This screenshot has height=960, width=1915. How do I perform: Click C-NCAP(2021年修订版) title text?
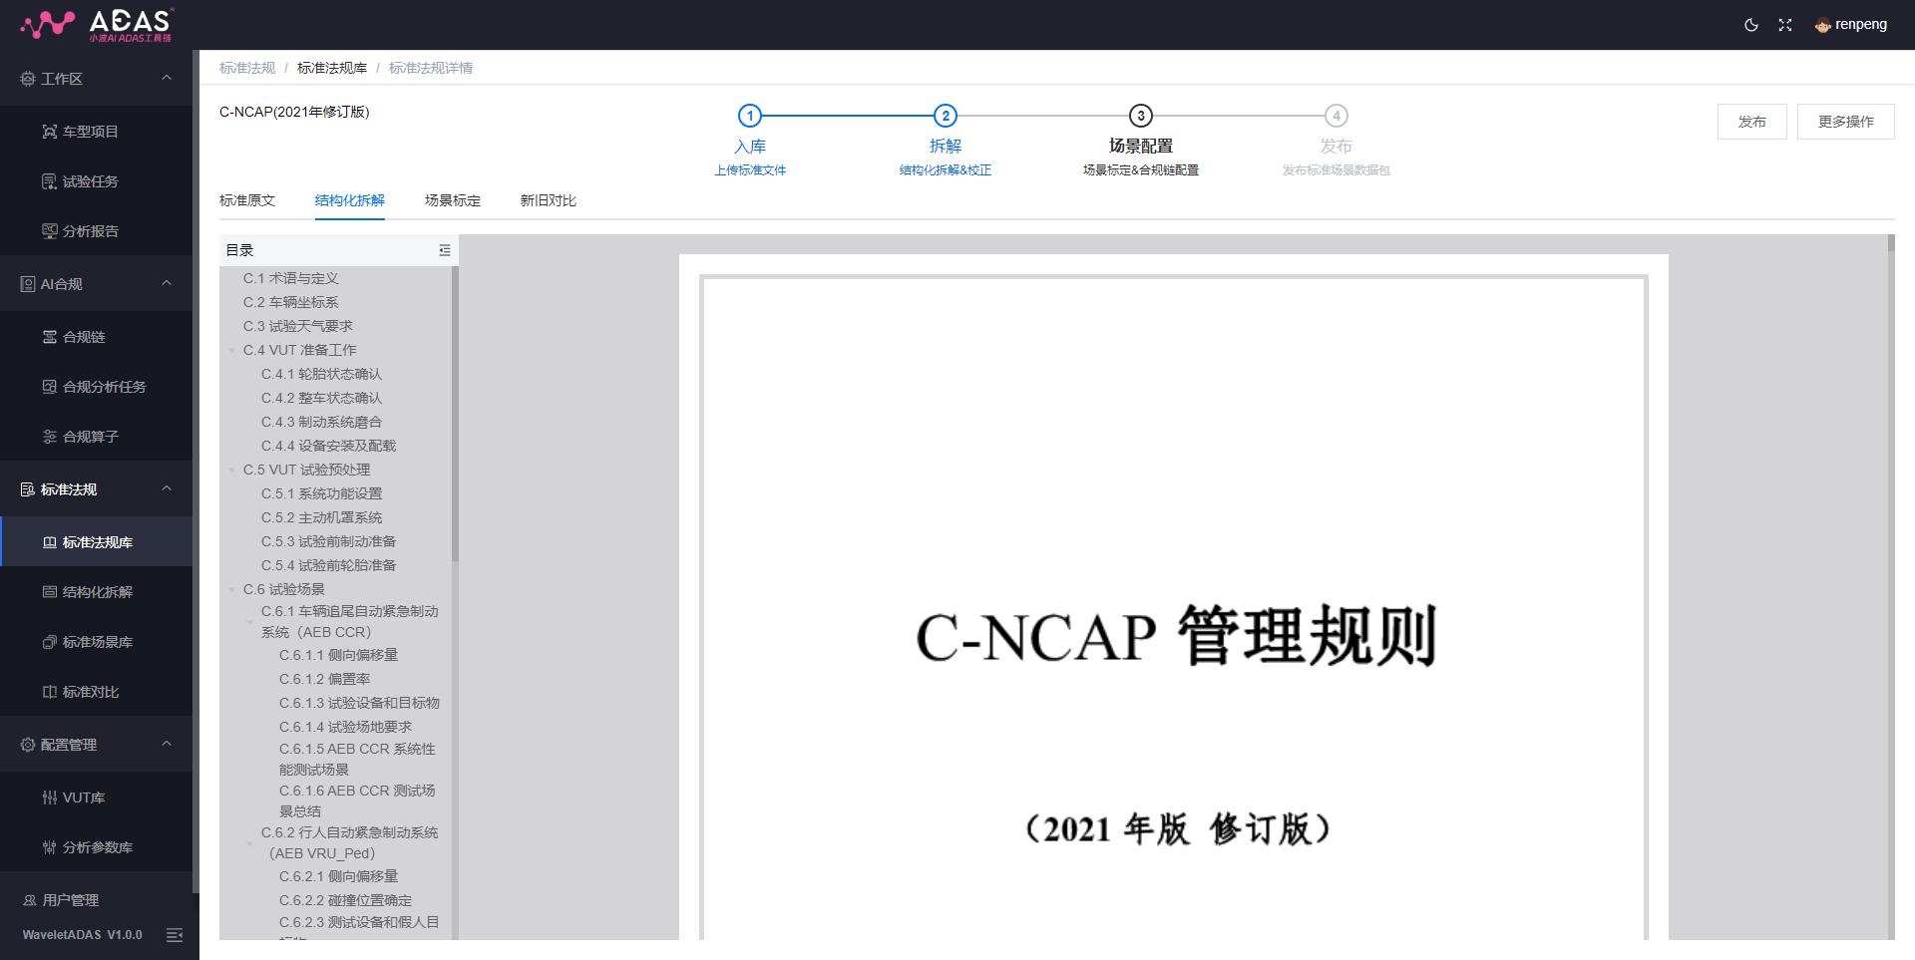pos(294,112)
